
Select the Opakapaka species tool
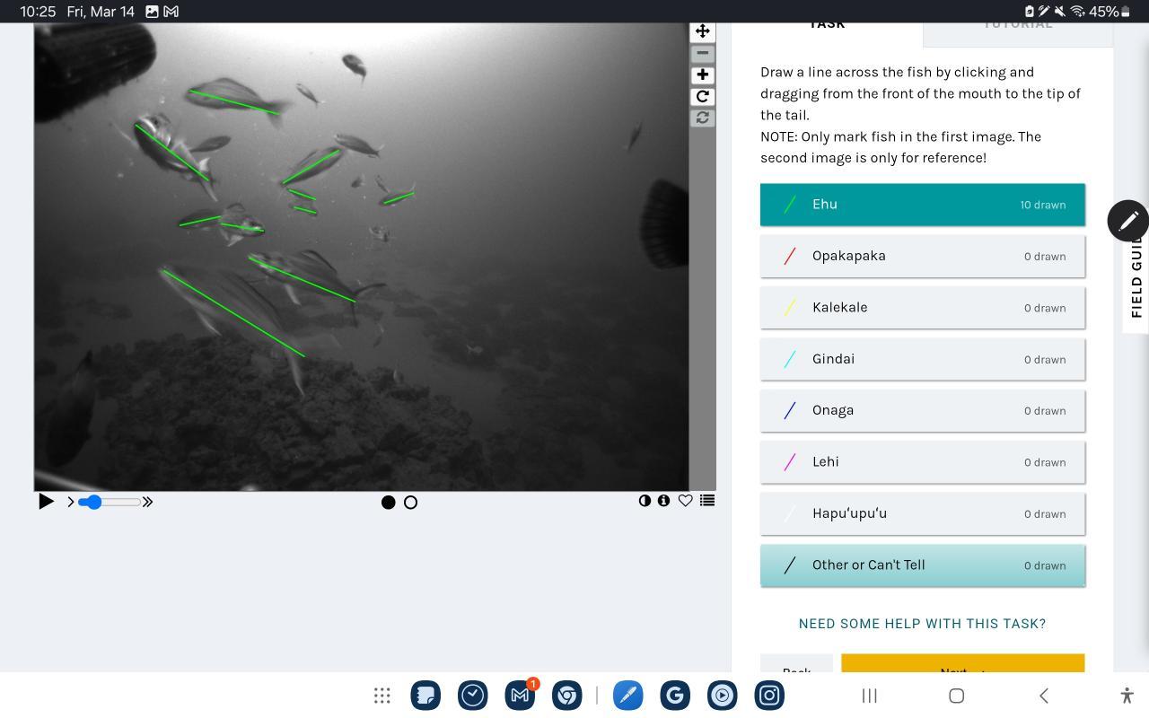[x=923, y=256]
